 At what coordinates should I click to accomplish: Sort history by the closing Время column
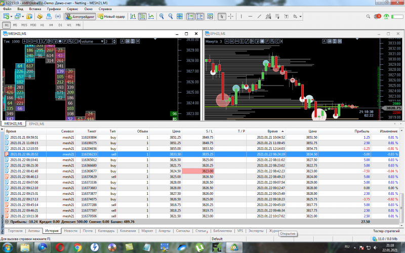click(x=272, y=131)
